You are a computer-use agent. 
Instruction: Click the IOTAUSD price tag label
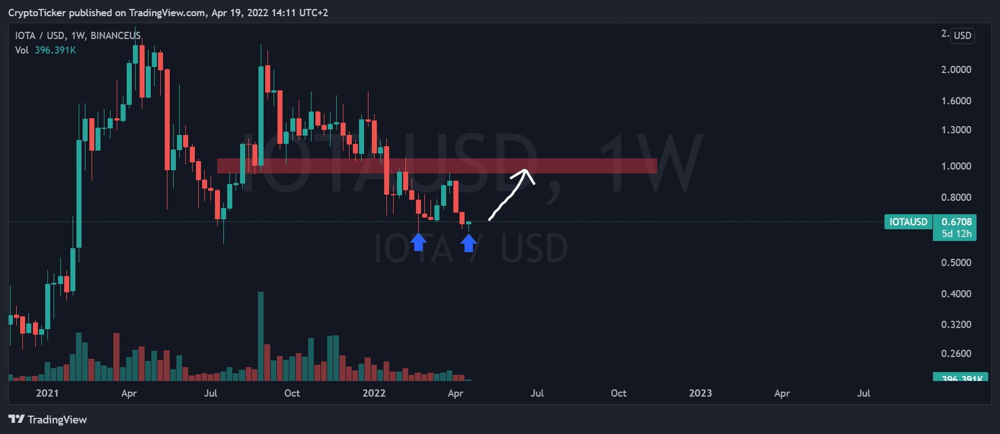(x=908, y=222)
